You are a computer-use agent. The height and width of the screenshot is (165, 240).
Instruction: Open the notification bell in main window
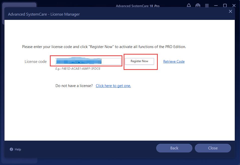[189, 5]
